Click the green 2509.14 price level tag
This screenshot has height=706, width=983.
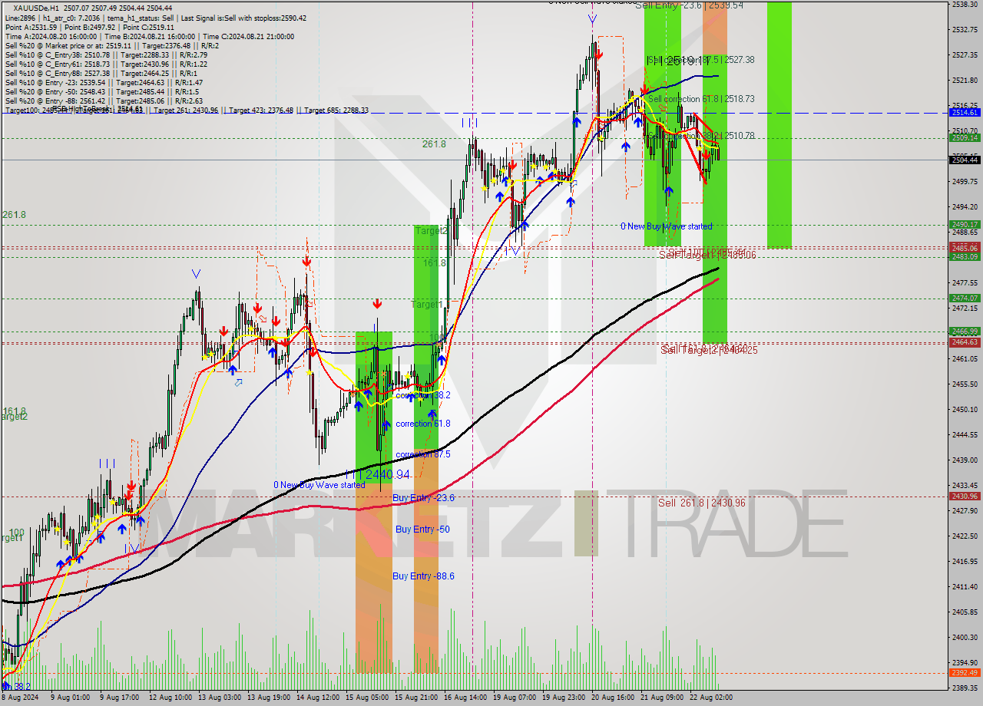click(965, 138)
